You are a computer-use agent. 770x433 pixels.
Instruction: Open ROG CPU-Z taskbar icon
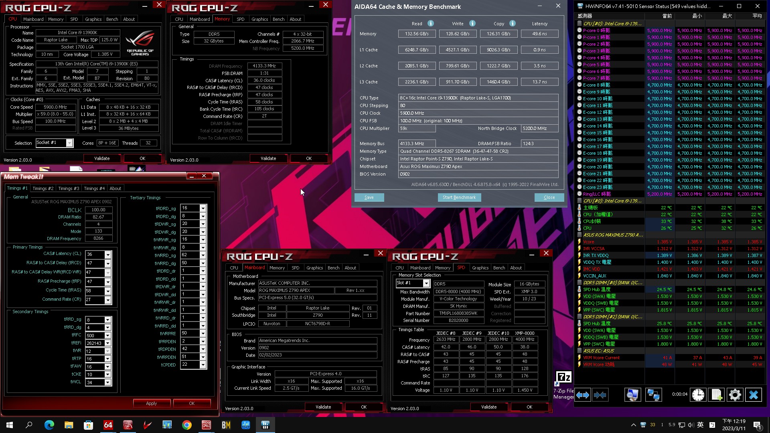click(x=207, y=425)
